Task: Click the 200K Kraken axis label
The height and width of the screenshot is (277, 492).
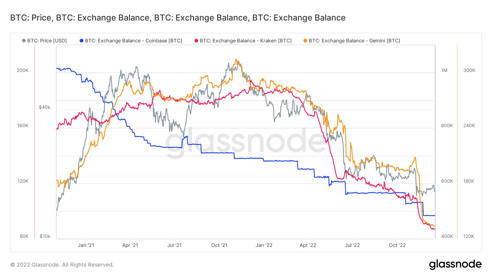Action: point(22,70)
